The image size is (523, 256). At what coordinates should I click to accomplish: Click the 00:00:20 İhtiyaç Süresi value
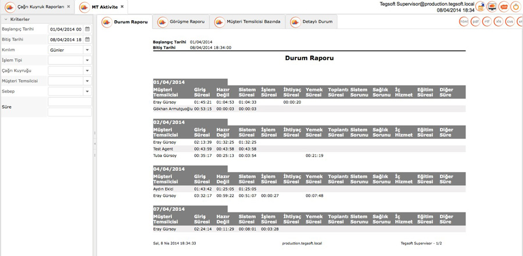click(292, 102)
